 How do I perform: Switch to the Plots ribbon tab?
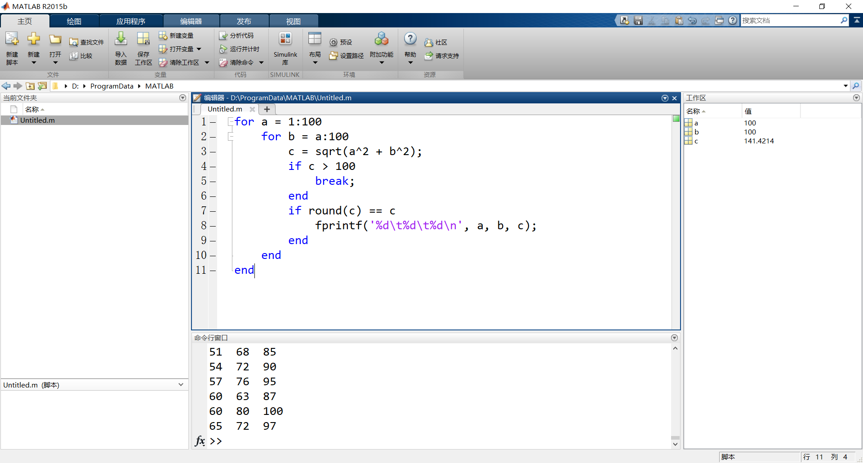tap(74, 21)
